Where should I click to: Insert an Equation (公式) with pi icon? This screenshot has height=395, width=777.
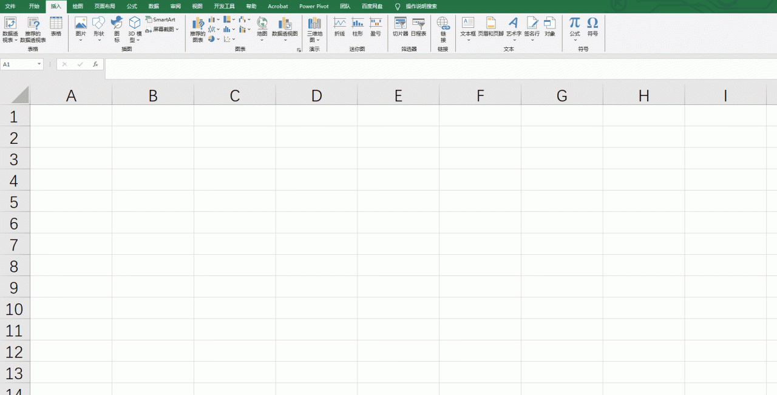pyautogui.click(x=575, y=29)
